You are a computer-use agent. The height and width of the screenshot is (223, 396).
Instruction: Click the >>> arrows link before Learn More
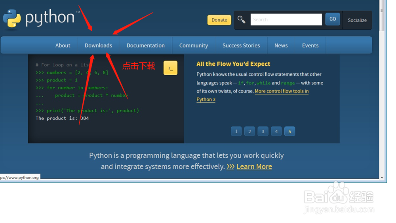230,166
